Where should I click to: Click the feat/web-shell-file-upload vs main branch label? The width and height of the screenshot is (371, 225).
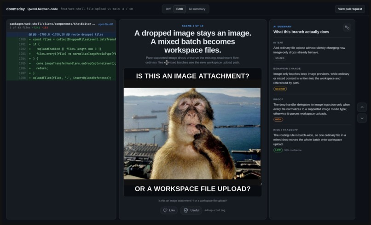(x=90, y=9)
